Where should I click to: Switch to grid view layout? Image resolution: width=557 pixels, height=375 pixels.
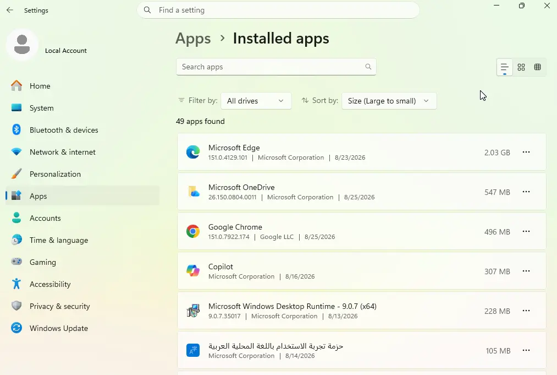click(x=521, y=67)
